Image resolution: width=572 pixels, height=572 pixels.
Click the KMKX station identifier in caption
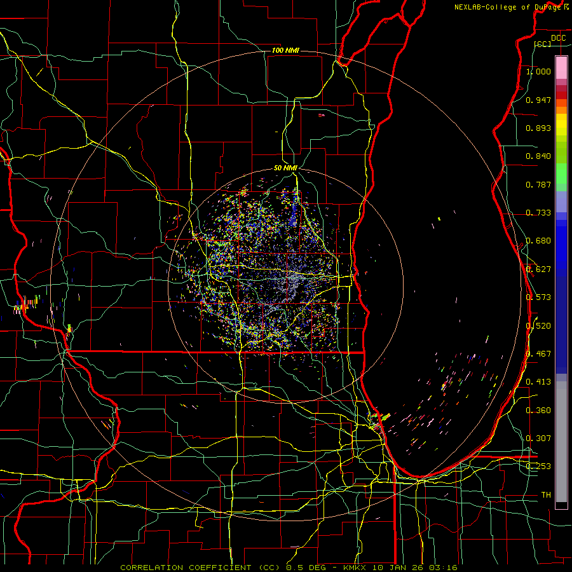[355, 568]
